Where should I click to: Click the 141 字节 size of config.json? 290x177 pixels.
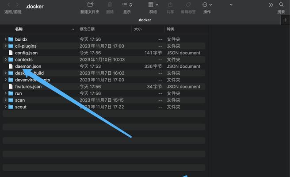[153, 53]
